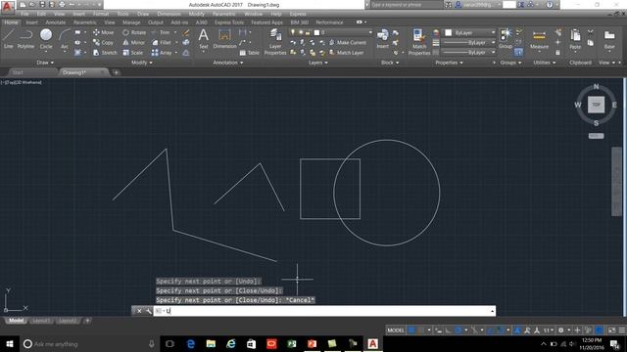Click the Mirror tool
Image resolution: width=627 pixels, height=352 pixels.
click(134, 42)
